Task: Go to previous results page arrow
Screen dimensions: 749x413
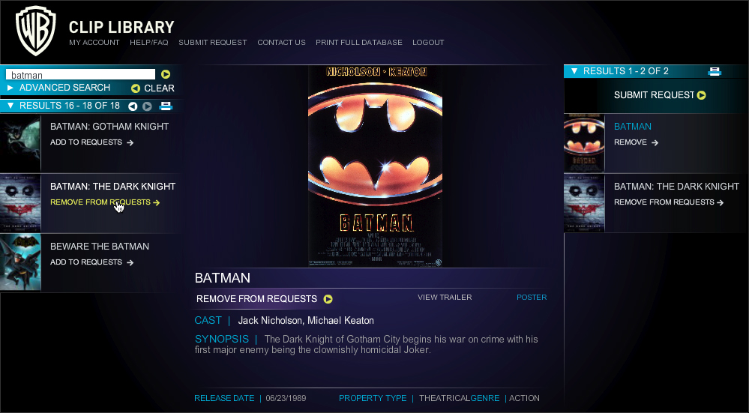Action: (133, 106)
